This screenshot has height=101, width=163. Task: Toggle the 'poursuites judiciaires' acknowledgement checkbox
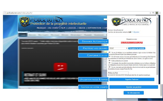tap(109, 63)
